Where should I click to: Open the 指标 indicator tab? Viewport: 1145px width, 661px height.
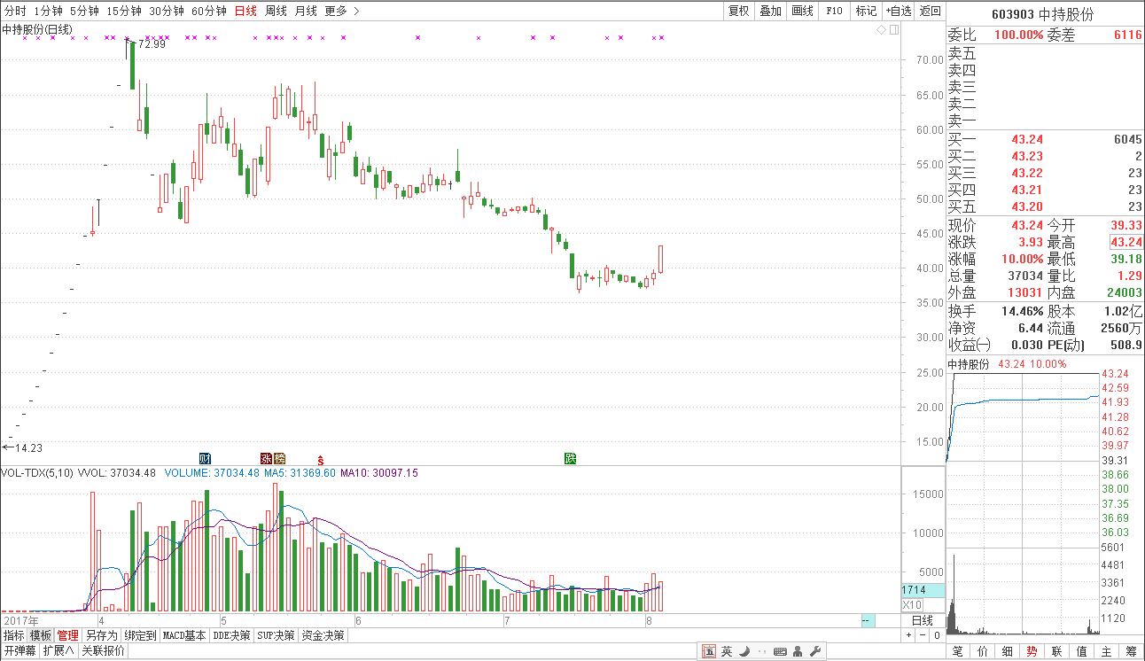[x=13, y=635]
